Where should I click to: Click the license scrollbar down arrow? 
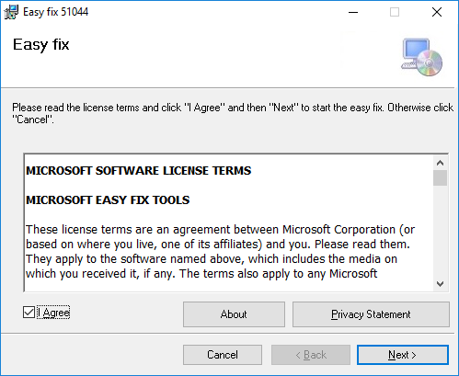[x=441, y=284]
